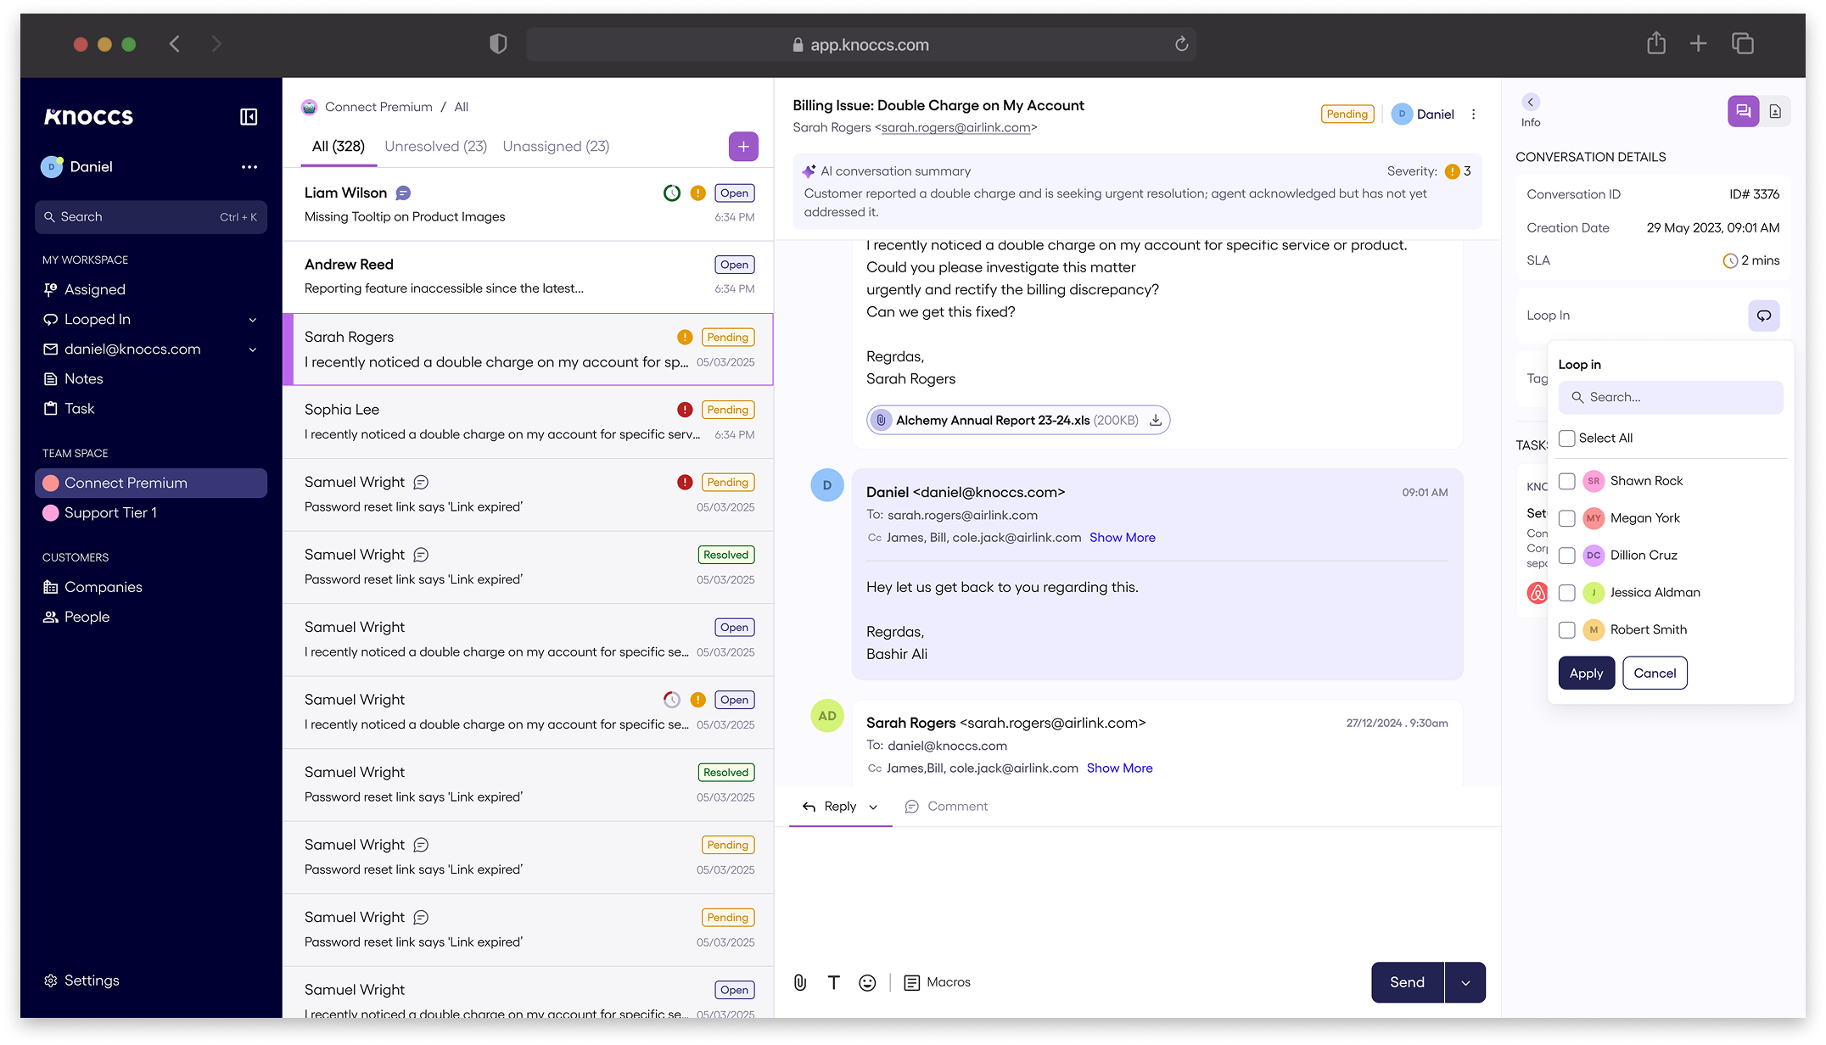The image size is (1826, 1045).
Task: Collapse the sidebar with the panel icon
Action: (x=249, y=117)
